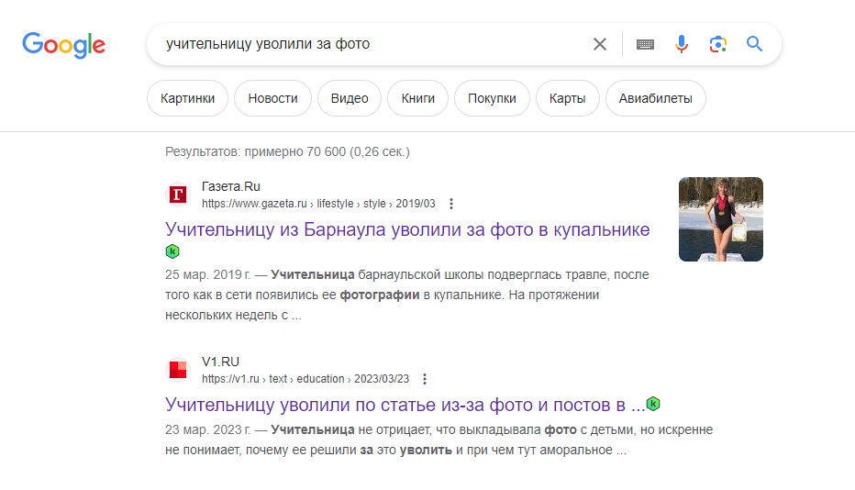This screenshot has height=490, width=855.
Task: Switch to the Покупки filter
Action: click(x=492, y=98)
